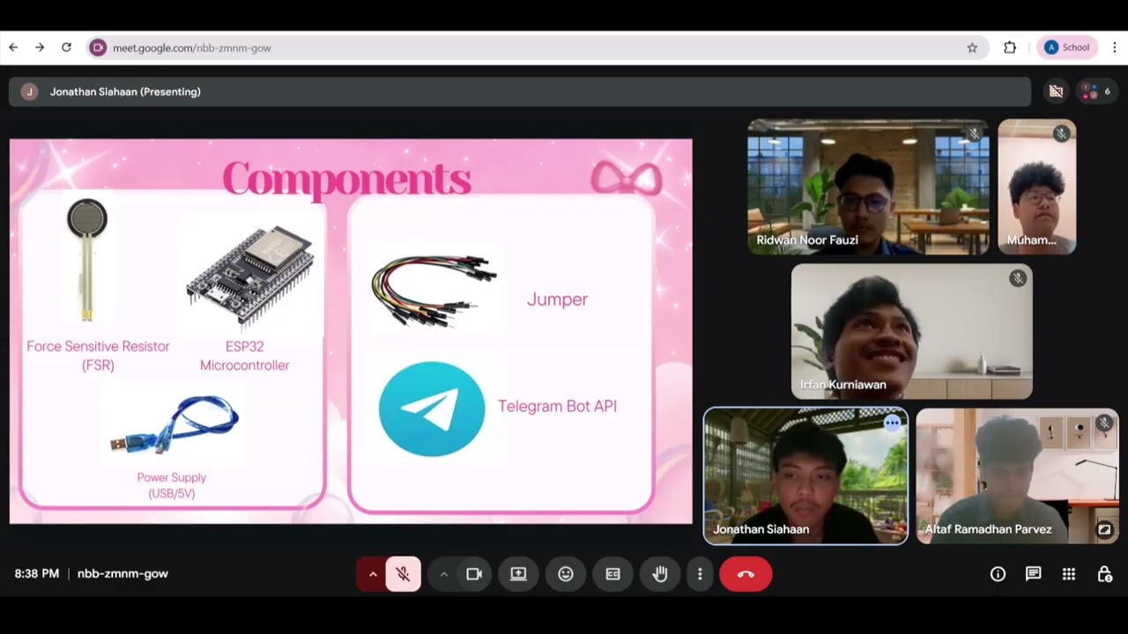
Task: Click the presenter avatar letter J
Action: coord(29,92)
